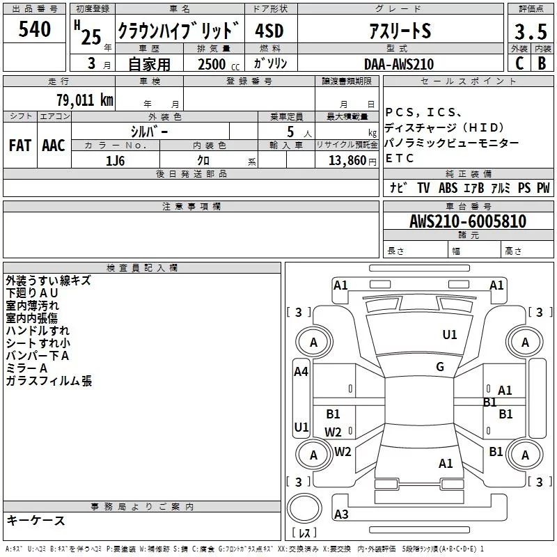Click PW equipment label
Image resolution: width=557 pixels, height=557 pixels.
[543, 188]
